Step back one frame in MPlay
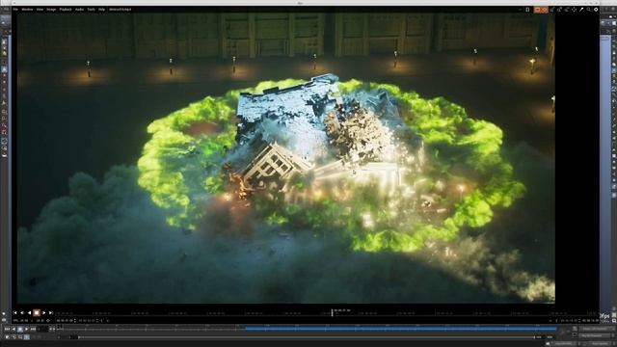 click(x=22, y=312)
